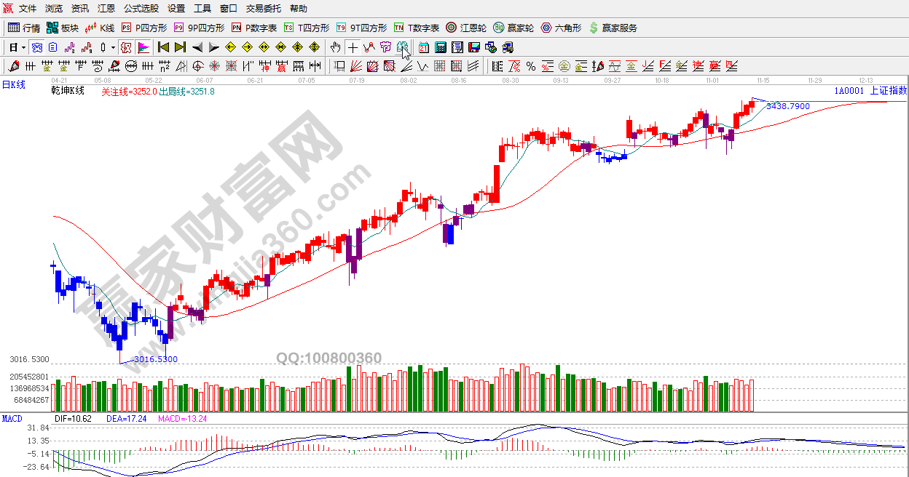909x477 pixels.
Task: Open the calendar icon showing 21
Action: 423,47
